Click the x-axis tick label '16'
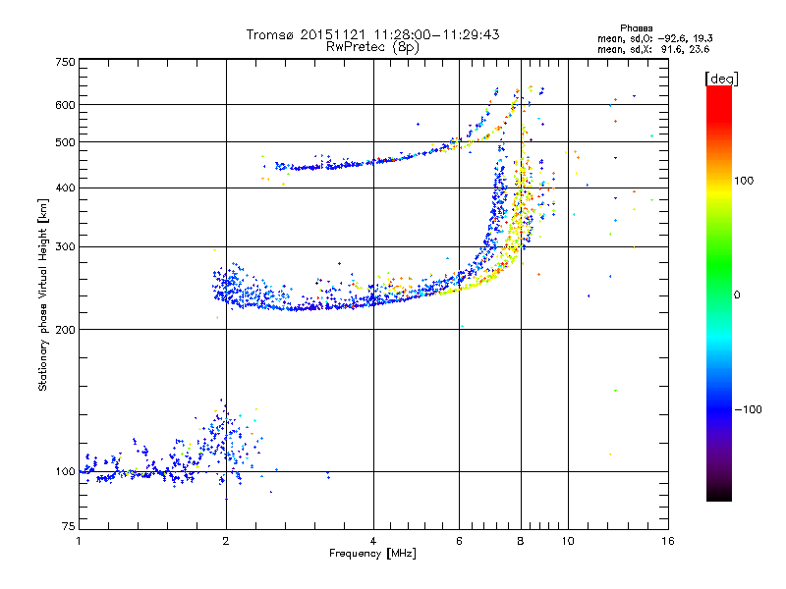The height and width of the screenshot is (589, 786). [668, 541]
